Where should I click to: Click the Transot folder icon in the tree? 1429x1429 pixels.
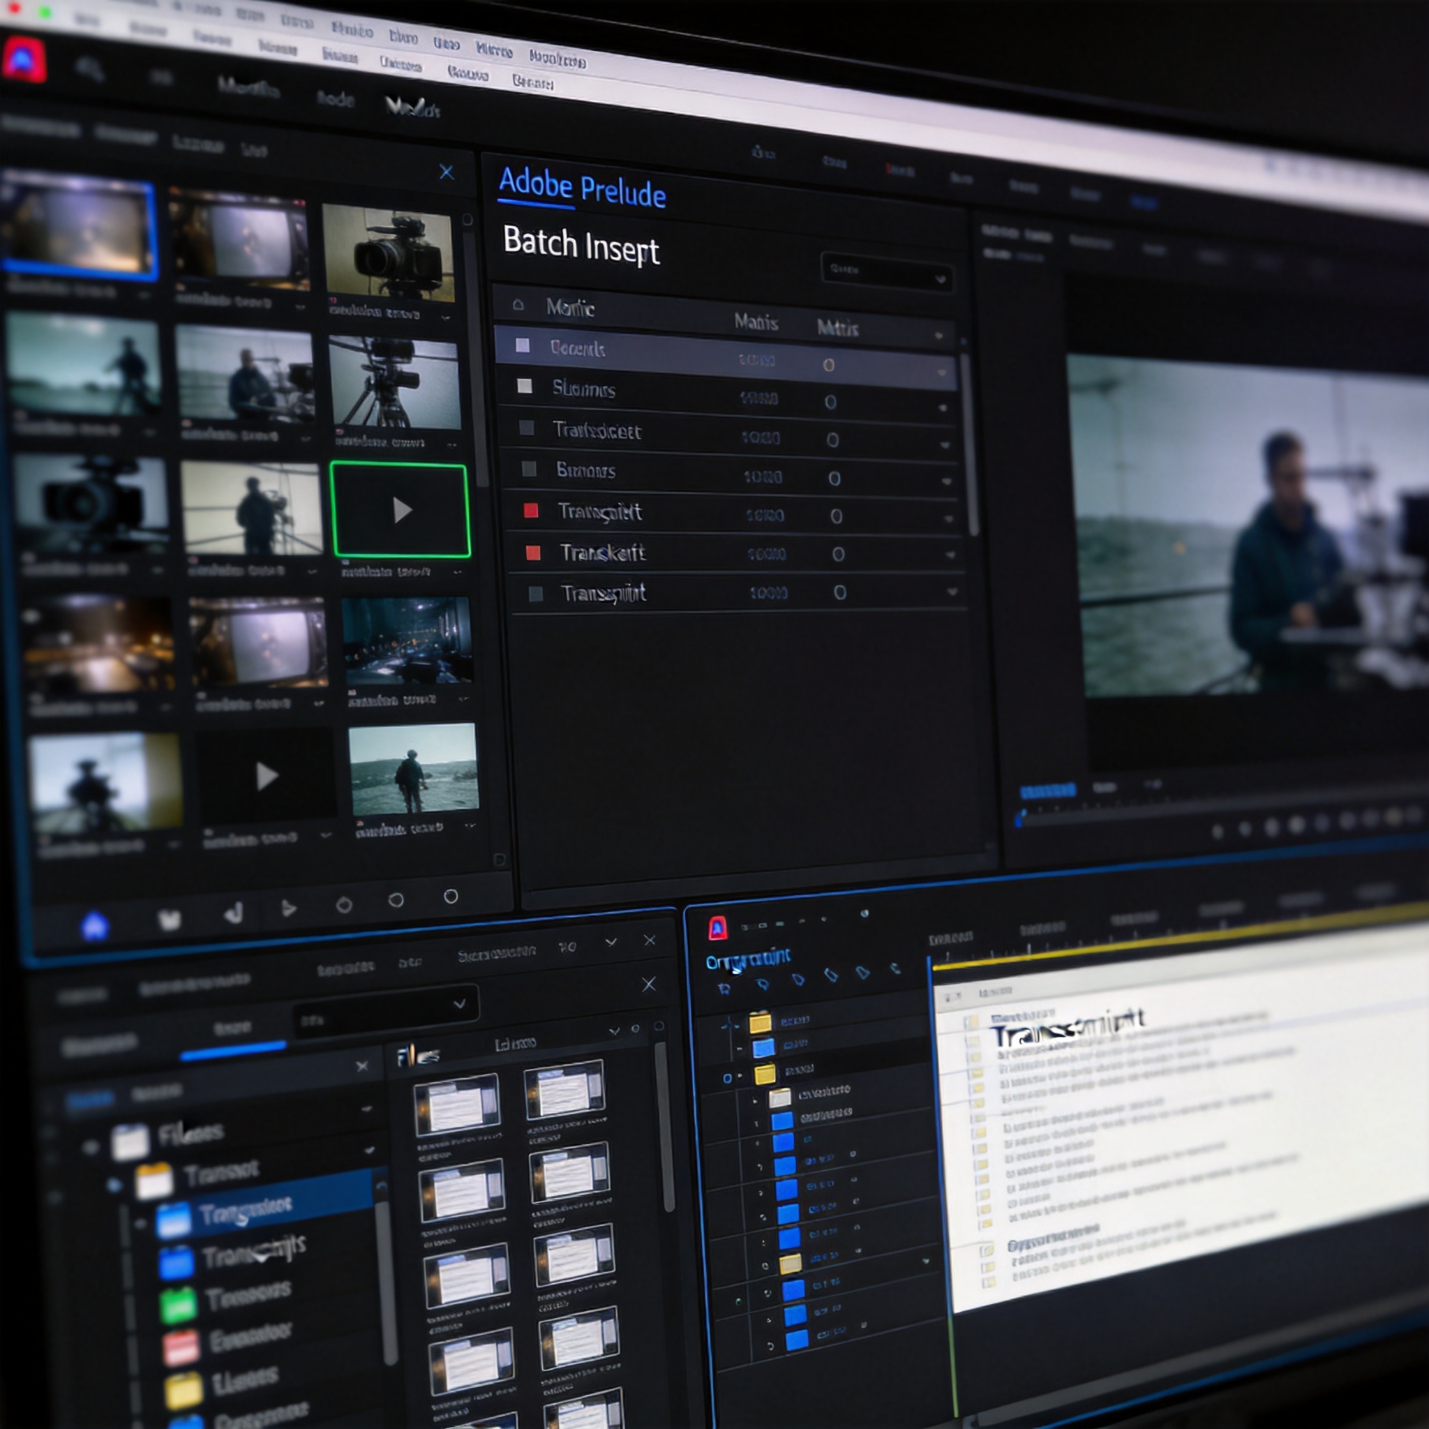[x=154, y=1181]
